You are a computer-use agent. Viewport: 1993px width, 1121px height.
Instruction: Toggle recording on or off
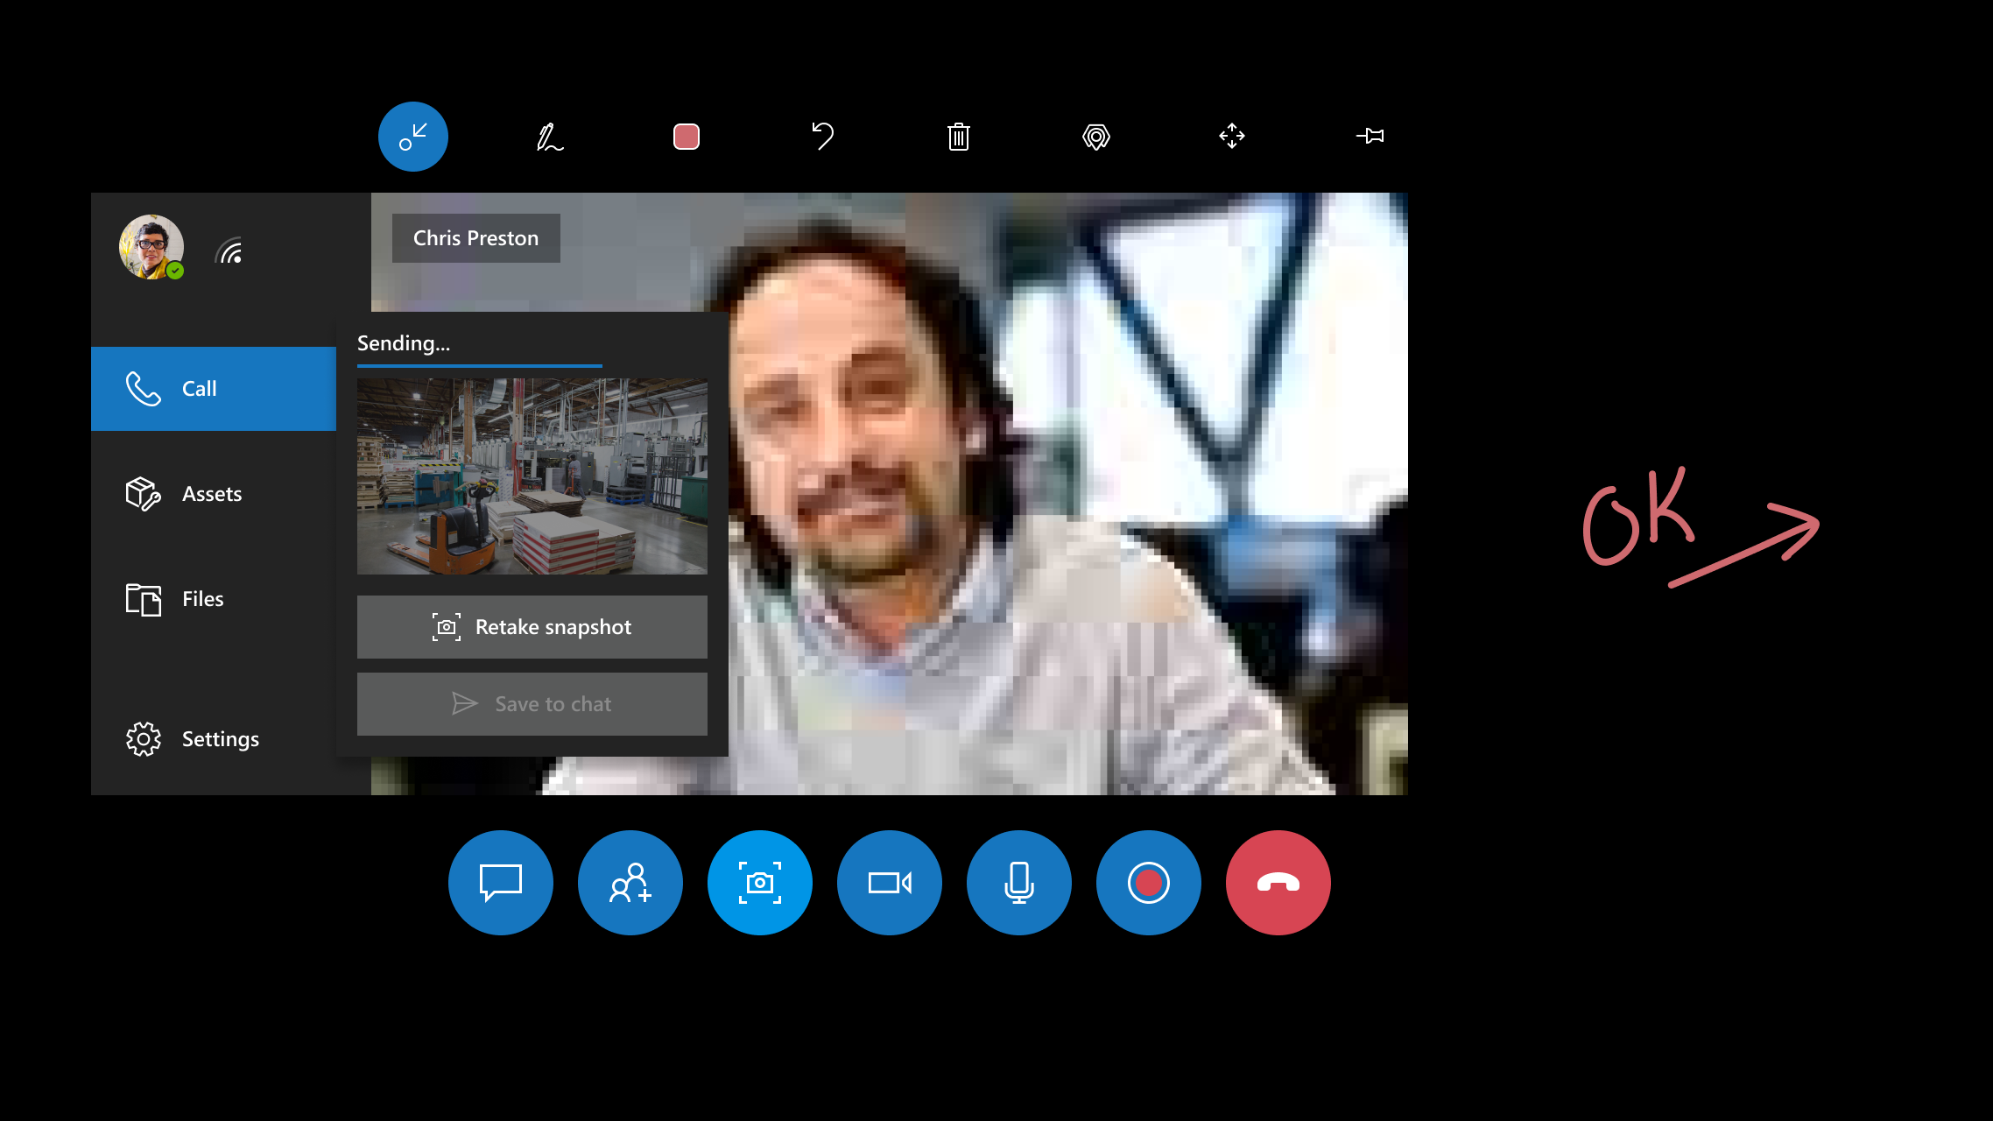[1147, 883]
